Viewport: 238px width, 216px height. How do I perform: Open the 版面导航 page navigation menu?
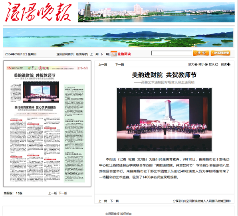[81, 54]
